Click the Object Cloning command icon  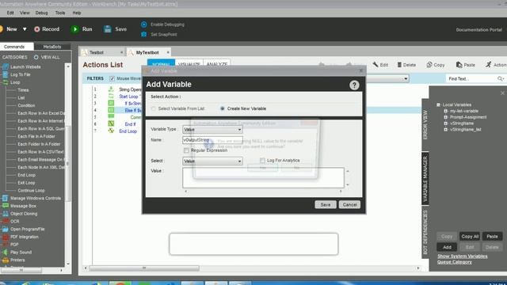click(6, 214)
